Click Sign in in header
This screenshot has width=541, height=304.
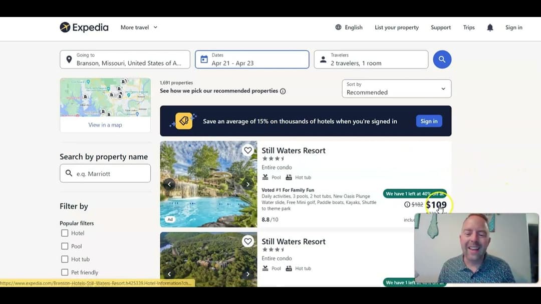click(514, 27)
